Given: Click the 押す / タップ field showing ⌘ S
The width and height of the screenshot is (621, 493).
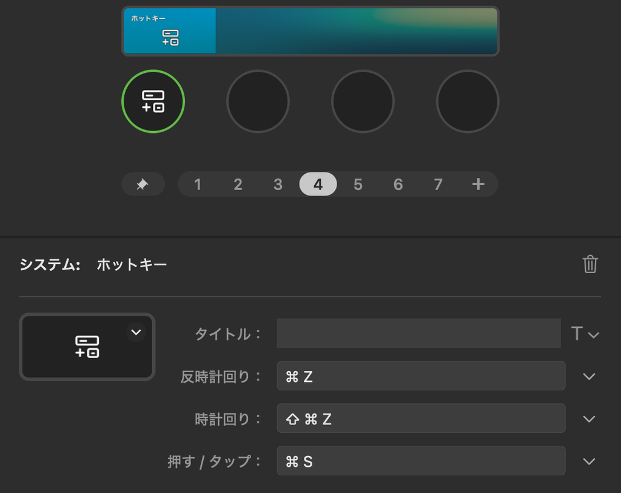Looking at the screenshot, I should click(x=421, y=460).
